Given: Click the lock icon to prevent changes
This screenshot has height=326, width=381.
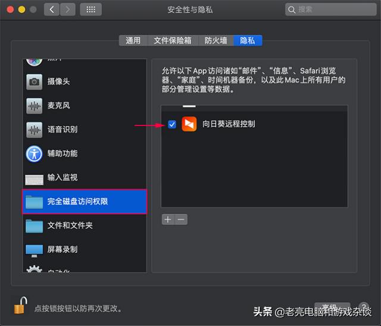Looking at the screenshot, I should [21, 305].
